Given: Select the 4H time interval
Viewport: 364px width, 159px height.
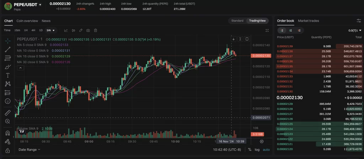Looking at the screenshot, I should [33, 30].
